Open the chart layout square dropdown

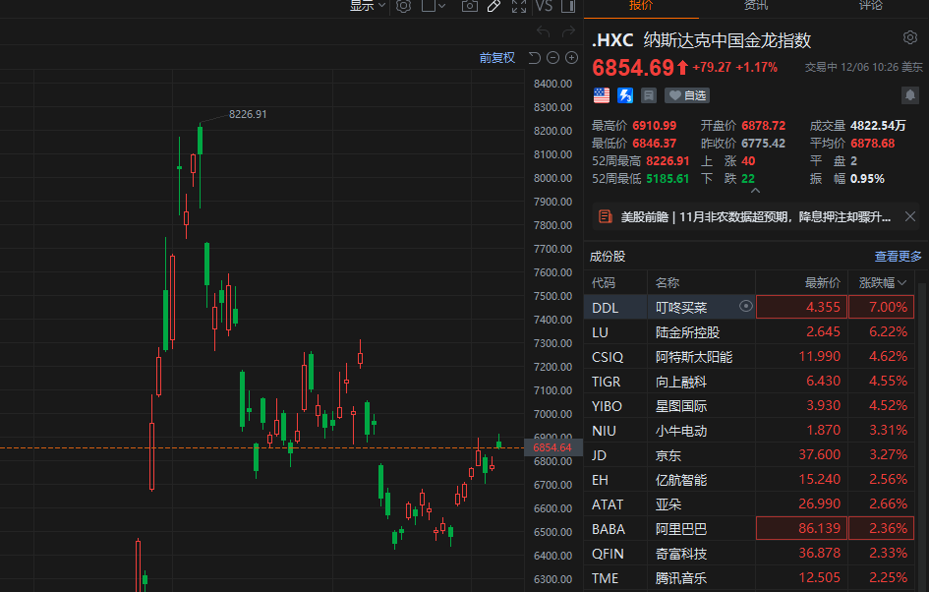[434, 6]
